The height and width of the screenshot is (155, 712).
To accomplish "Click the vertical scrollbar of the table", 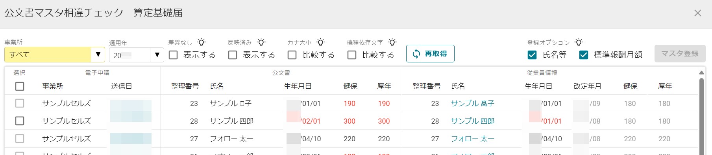I will 701,117.
